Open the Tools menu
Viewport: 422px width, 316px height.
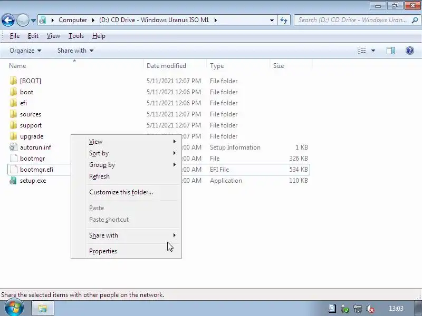pyautogui.click(x=76, y=36)
